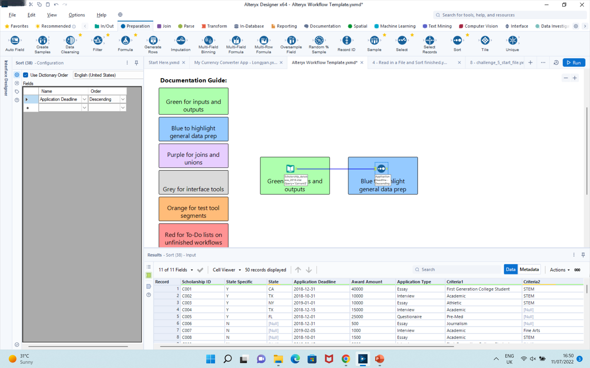Open the Options menu
This screenshot has width=590, height=368.
(77, 15)
